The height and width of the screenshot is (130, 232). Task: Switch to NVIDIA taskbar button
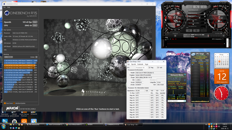(94, 125)
